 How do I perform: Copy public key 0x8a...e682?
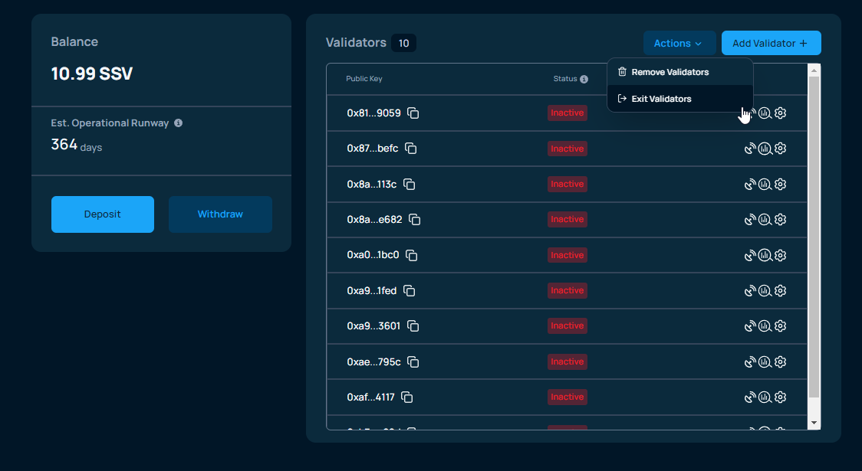(x=414, y=220)
